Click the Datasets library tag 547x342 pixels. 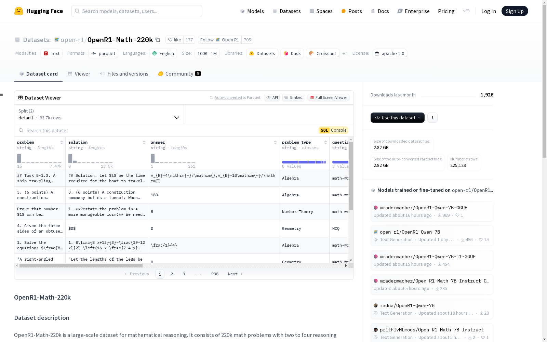click(x=262, y=53)
